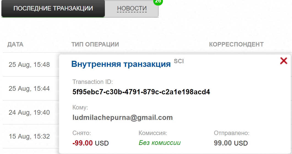Screen dimensions: 292x154
Task: Click the 99.00 USD sent amount
Action: pyautogui.click(x=231, y=143)
